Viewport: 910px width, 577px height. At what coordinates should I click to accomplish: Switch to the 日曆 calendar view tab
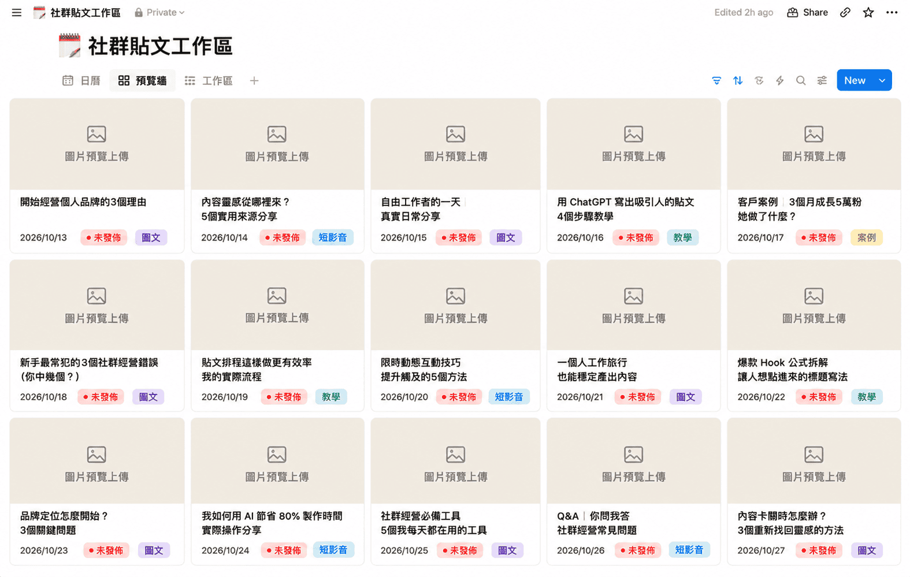coord(82,80)
